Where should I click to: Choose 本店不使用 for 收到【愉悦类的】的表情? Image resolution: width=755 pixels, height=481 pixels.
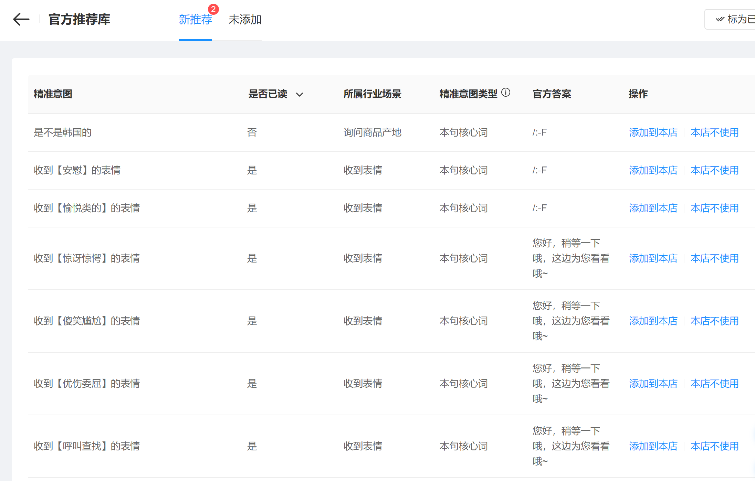(x=714, y=208)
